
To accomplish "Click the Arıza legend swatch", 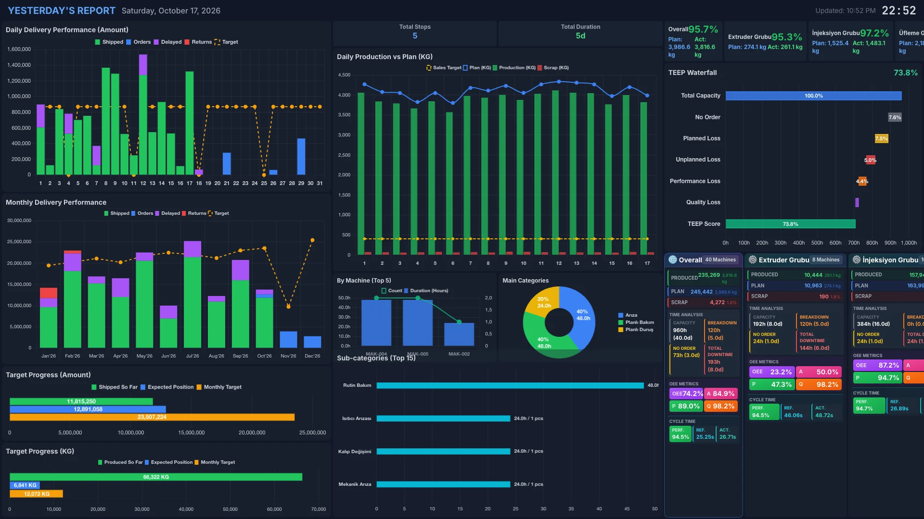I will [621, 315].
